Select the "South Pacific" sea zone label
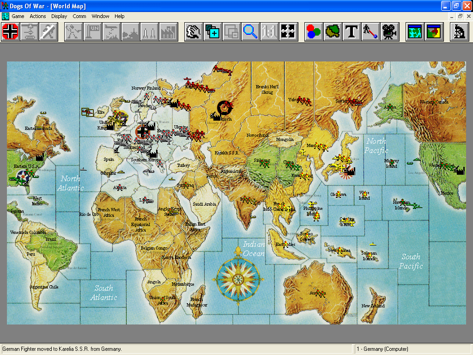Image resolution: width=473 pixels, height=355 pixels. point(411,262)
